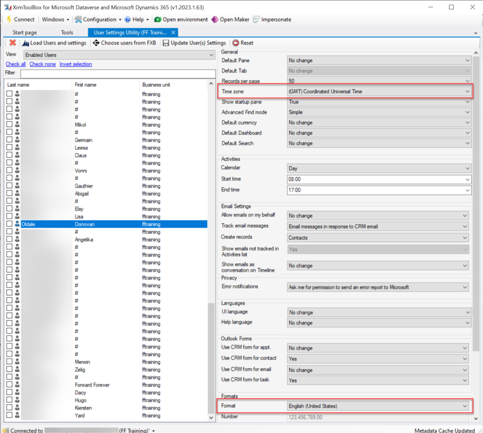The height and width of the screenshot is (433, 483).
Task: Click the Invert selection link
Action: click(76, 64)
